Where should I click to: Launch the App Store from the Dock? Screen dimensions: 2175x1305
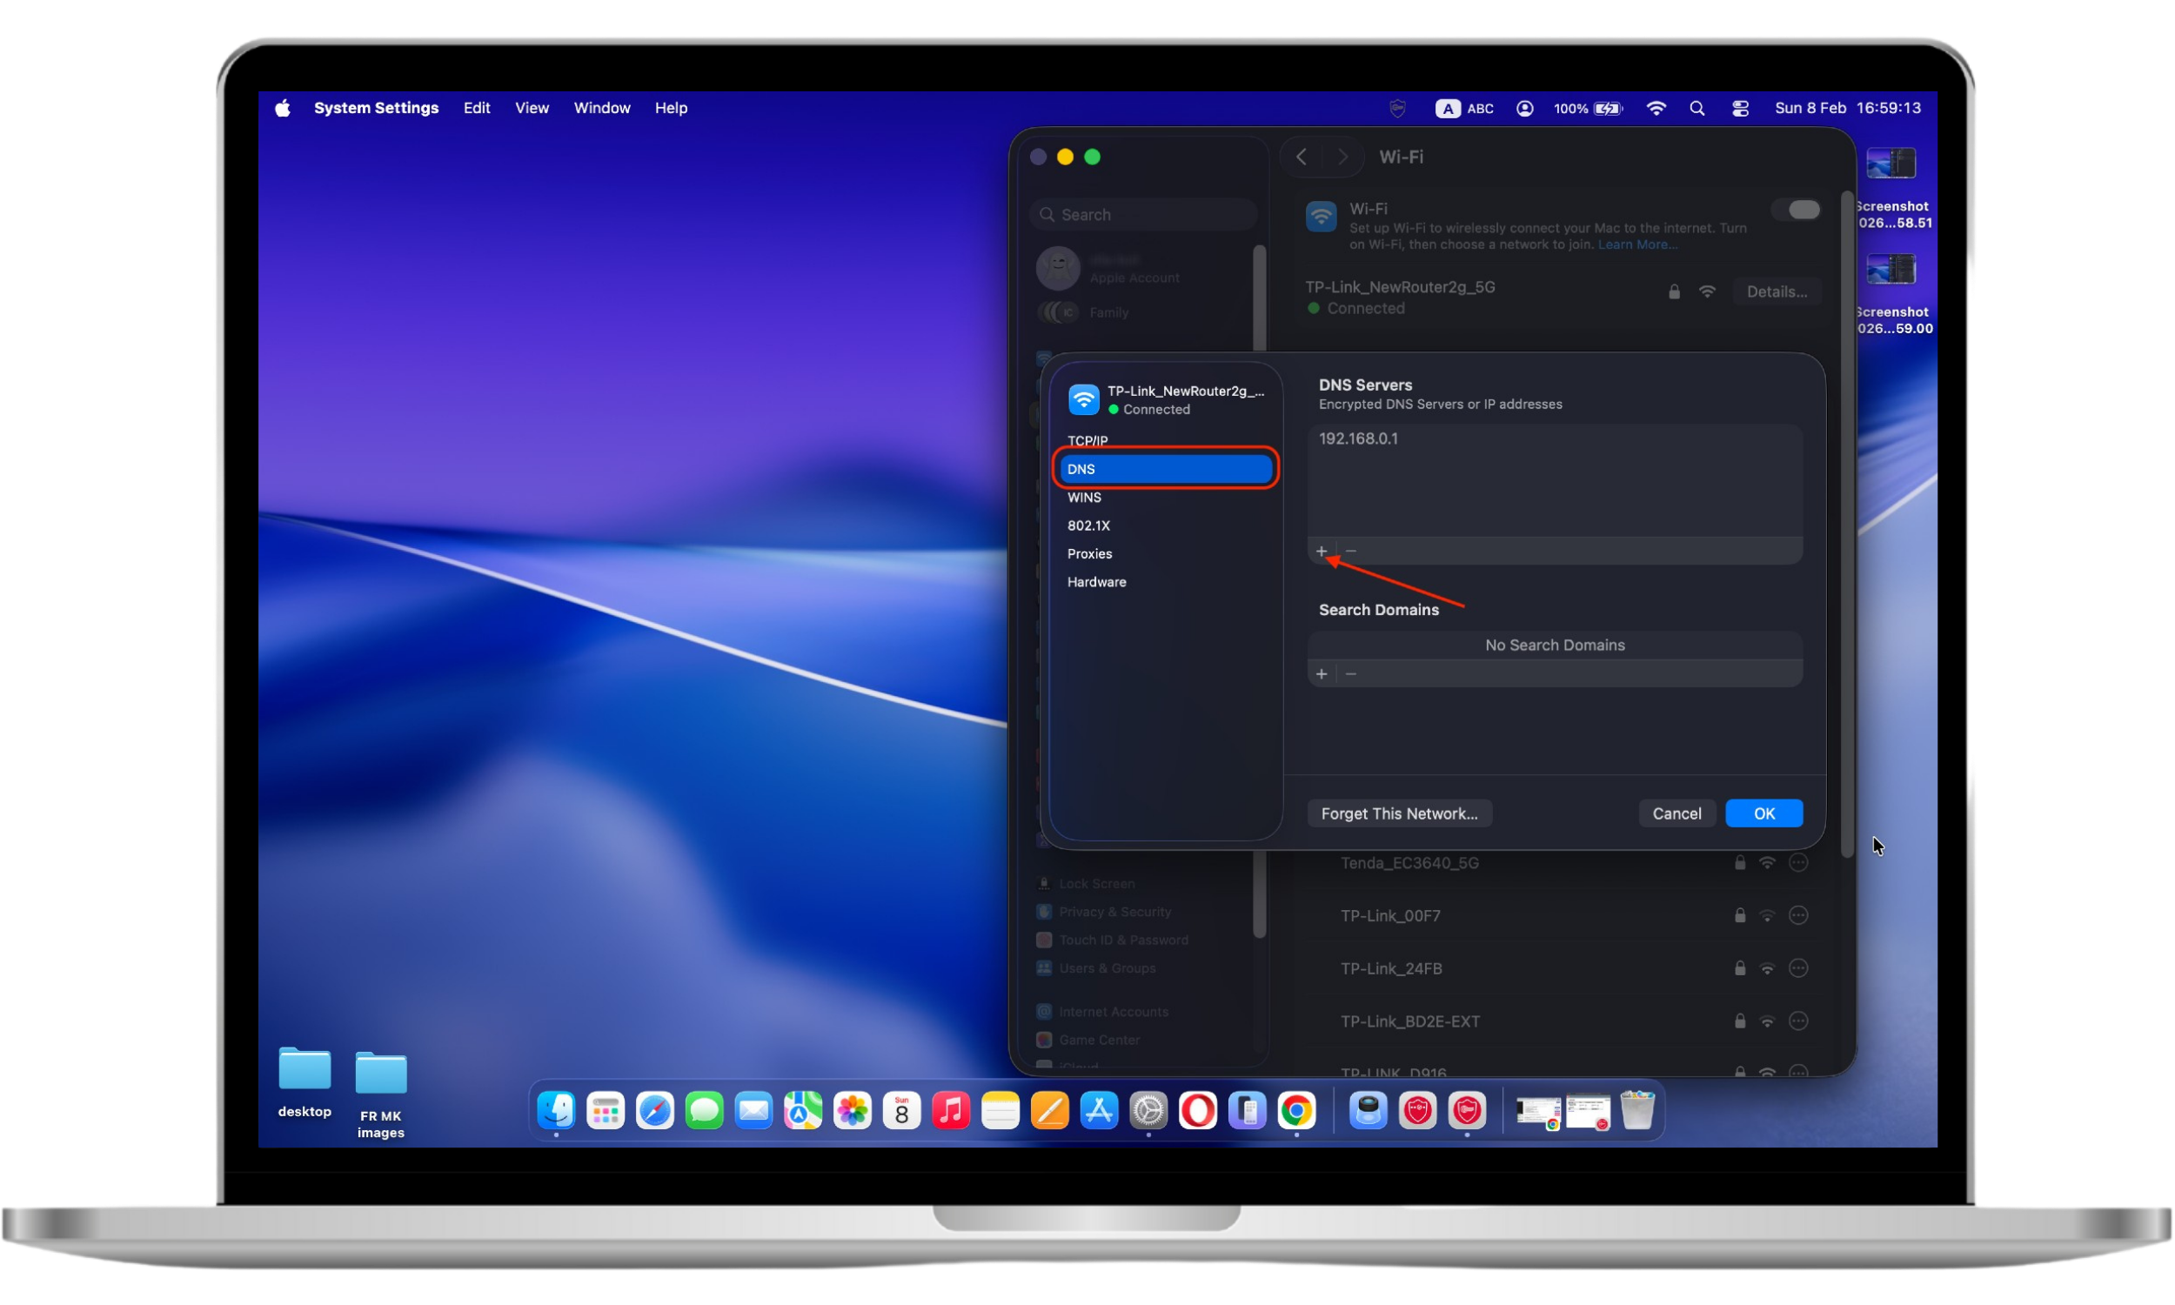(1100, 1111)
